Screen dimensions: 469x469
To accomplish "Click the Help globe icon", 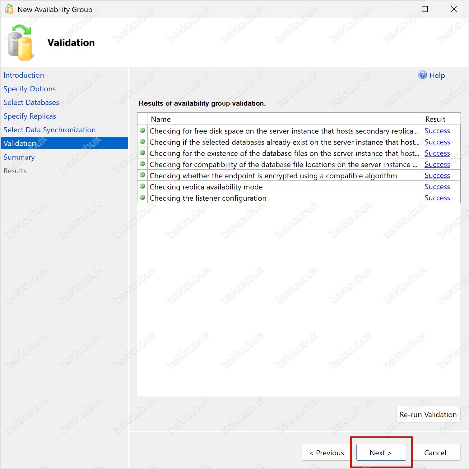I will [422, 75].
